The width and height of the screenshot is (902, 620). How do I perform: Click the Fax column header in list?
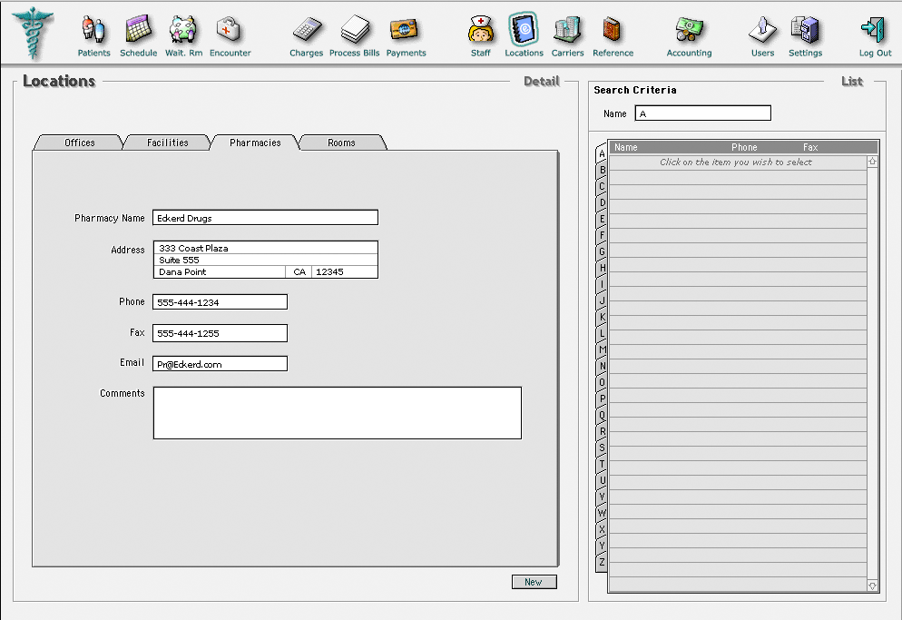(x=810, y=147)
